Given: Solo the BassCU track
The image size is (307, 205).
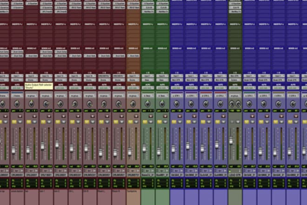Looking at the screenshot, I should click(x=145, y=122).
